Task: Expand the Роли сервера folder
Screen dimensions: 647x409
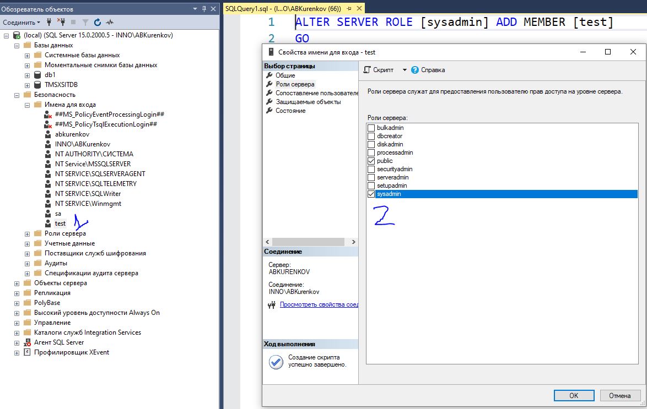Action: pyautogui.click(x=27, y=233)
